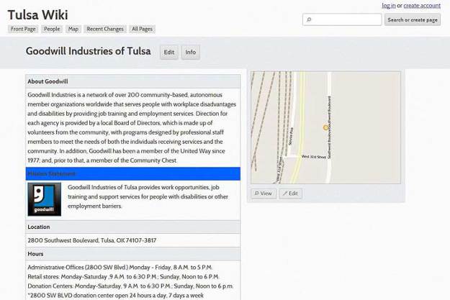Focus the search input field
The image size is (450, 300).
[342, 19]
